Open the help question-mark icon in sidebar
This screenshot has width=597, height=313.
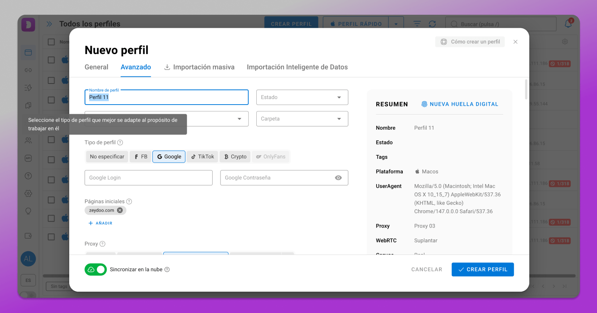pos(28,176)
